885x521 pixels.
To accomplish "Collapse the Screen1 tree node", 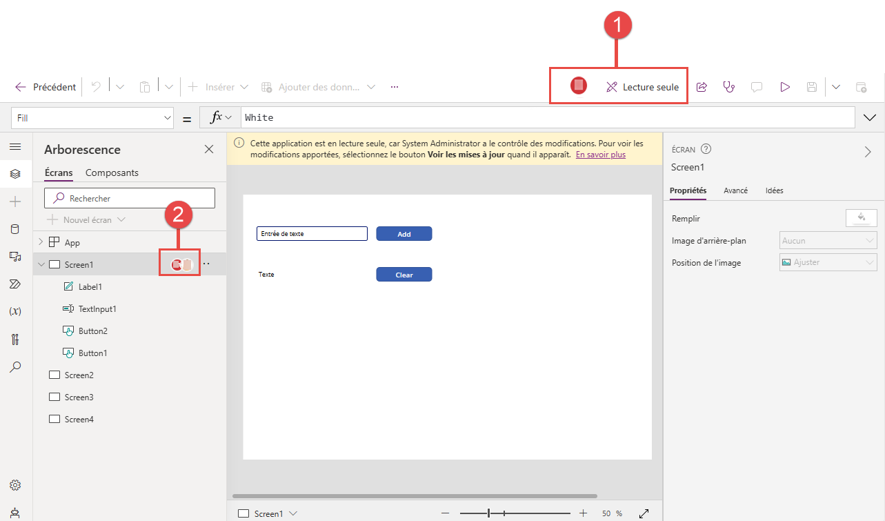I will point(41,264).
